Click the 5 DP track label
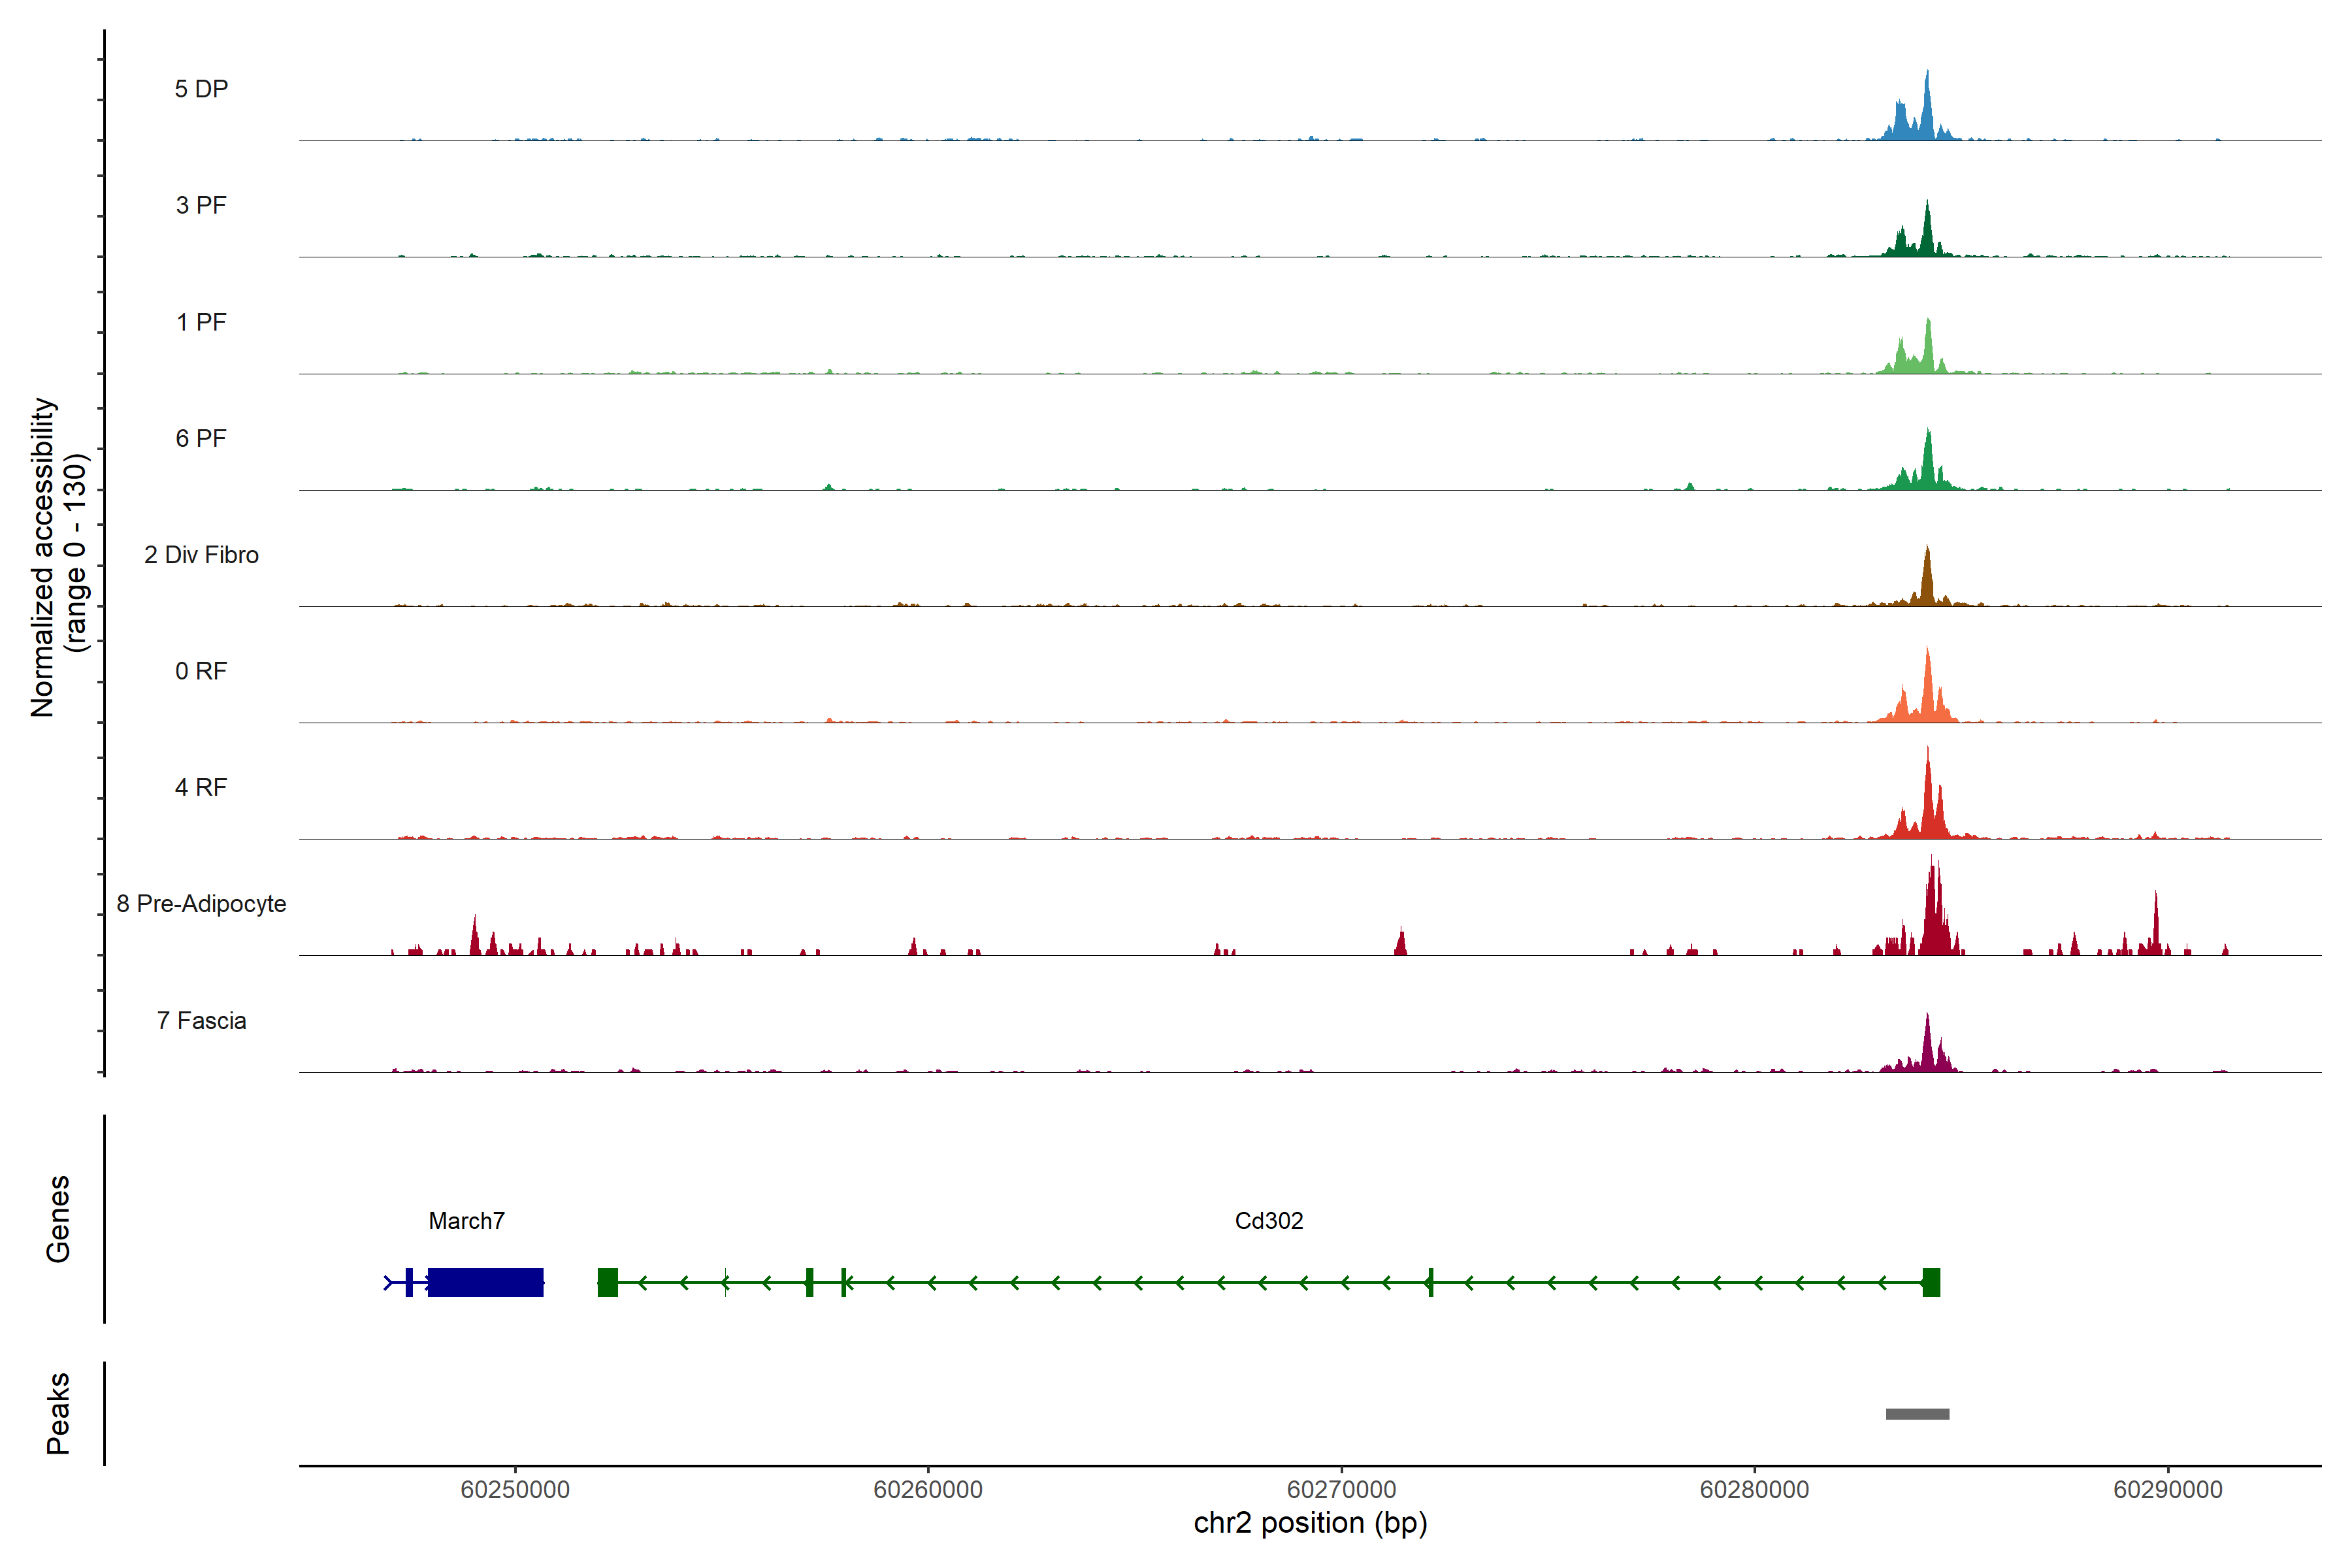 pos(201,89)
